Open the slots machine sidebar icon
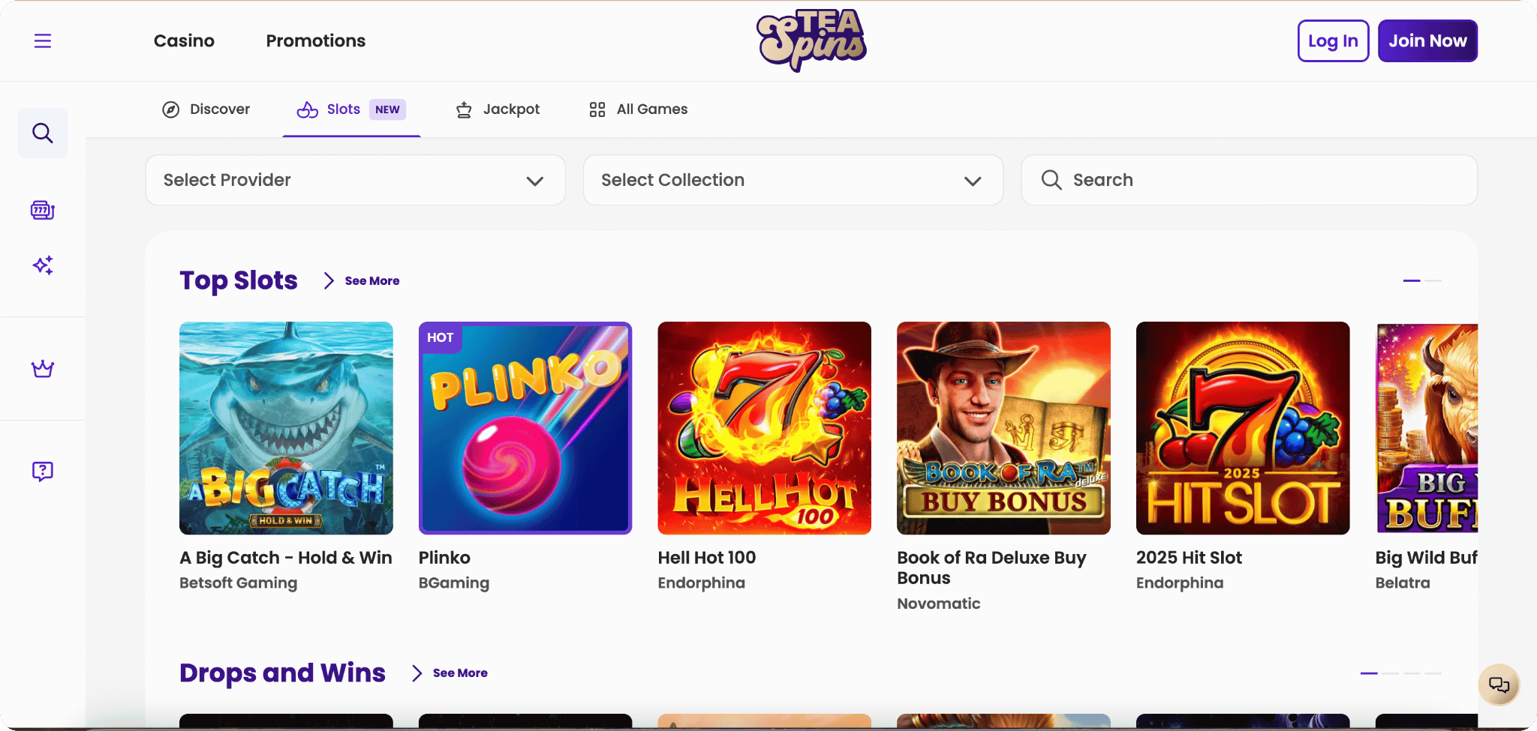The image size is (1537, 731). [43, 210]
